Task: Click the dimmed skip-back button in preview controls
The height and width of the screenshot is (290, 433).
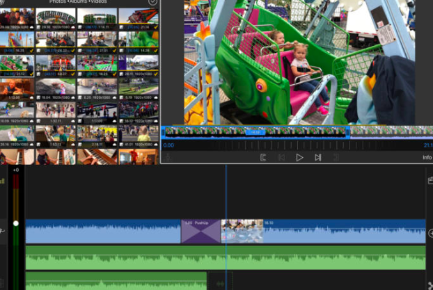Action: [281, 158]
